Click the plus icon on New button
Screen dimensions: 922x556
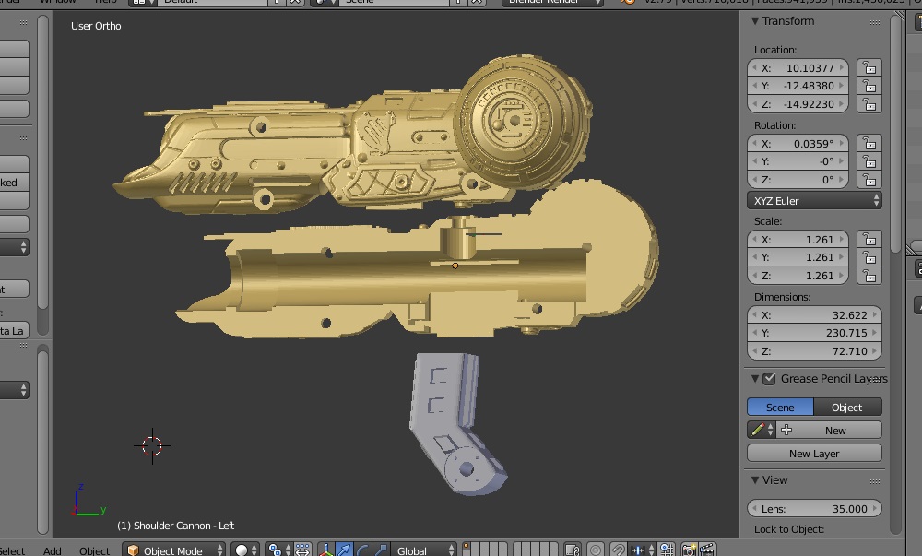tap(786, 431)
